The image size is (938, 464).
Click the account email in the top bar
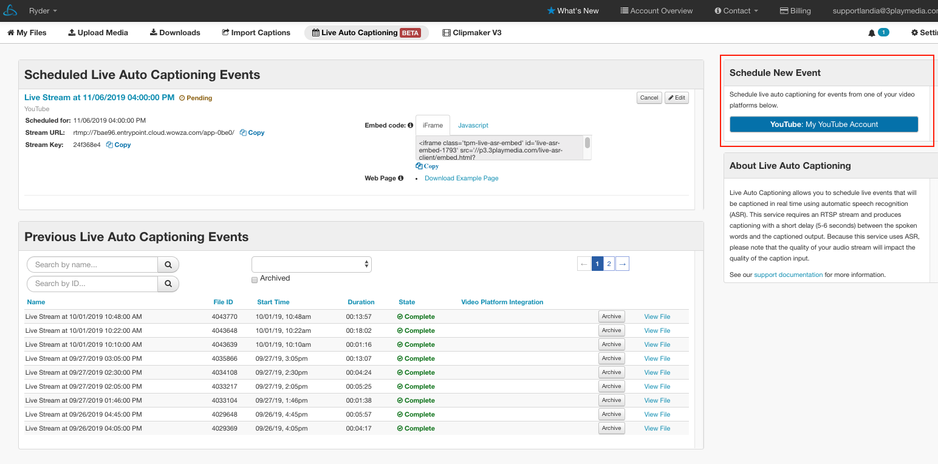tap(885, 11)
